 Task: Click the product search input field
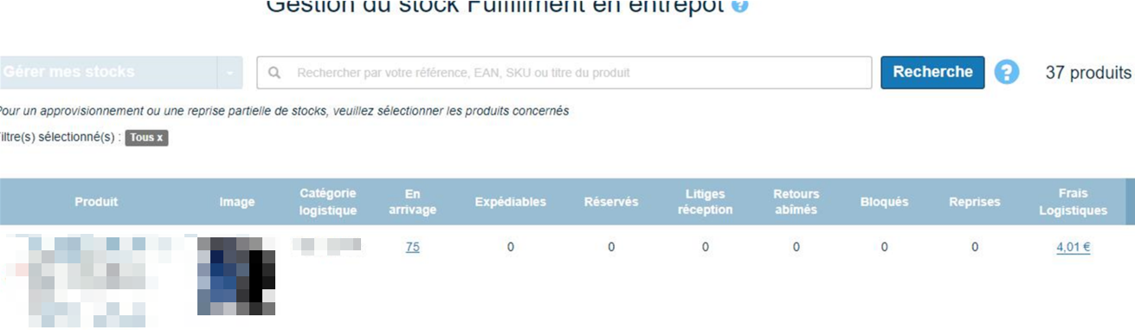pyautogui.click(x=564, y=73)
